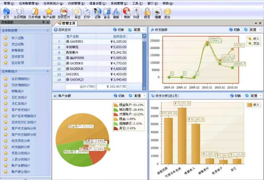Close the 控制面板 side panel
Viewport: 264px width, 180px height.
pyautogui.click(x=48, y=22)
